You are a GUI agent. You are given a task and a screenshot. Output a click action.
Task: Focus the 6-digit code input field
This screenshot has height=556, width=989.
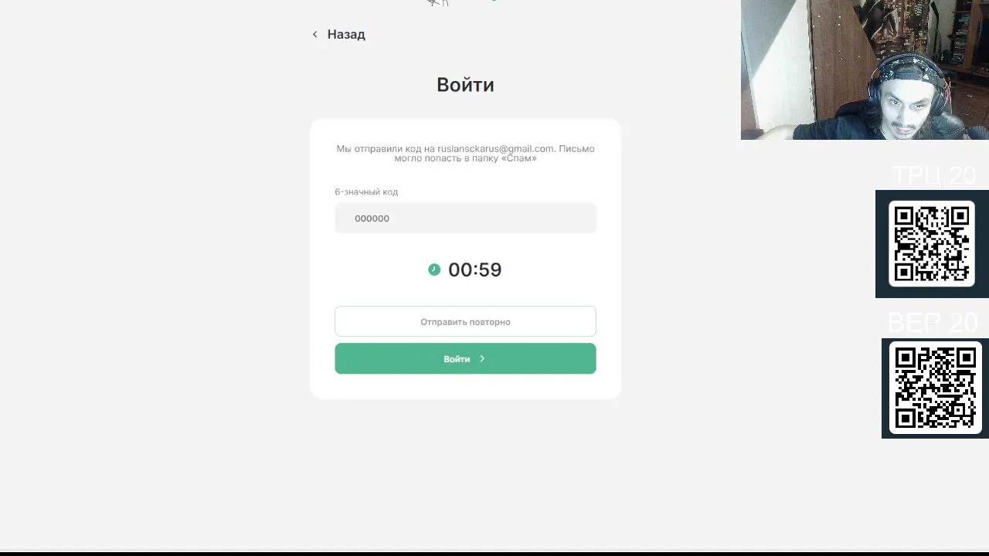(x=465, y=218)
